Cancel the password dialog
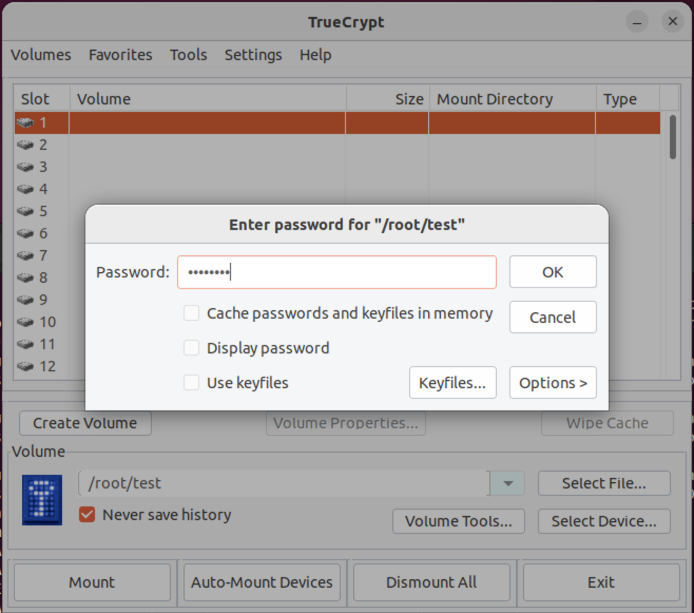The image size is (694, 613). click(x=553, y=317)
